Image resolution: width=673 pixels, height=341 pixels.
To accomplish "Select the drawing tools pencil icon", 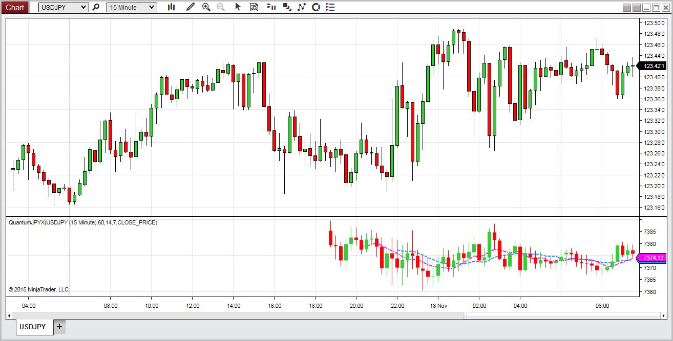I will coord(191,7).
